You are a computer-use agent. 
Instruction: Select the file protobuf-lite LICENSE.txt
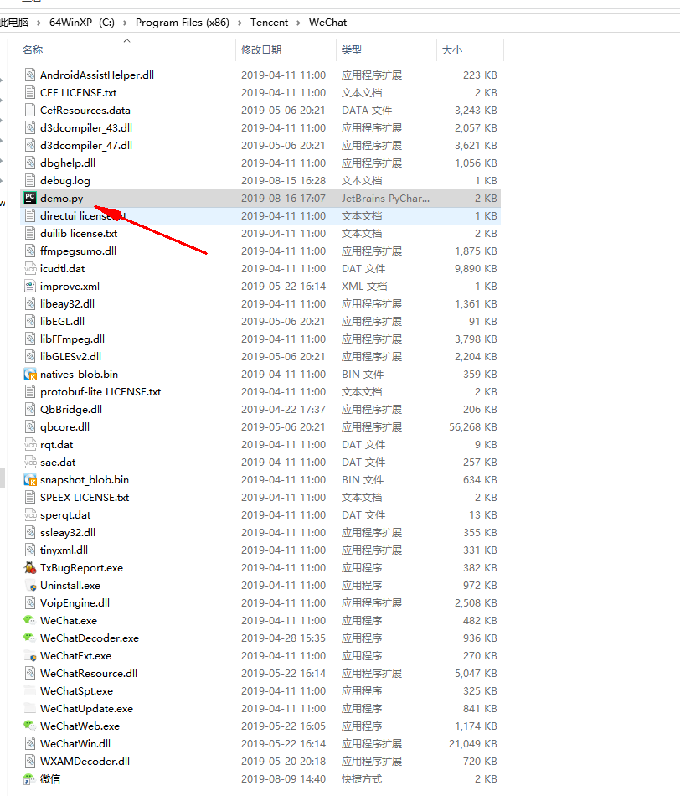[x=100, y=392]
